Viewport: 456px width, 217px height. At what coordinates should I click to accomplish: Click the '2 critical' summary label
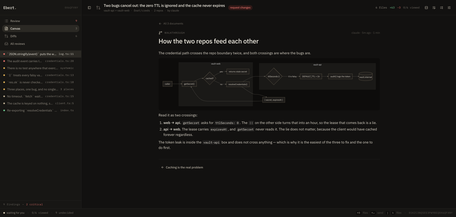[x=34, y=205]
